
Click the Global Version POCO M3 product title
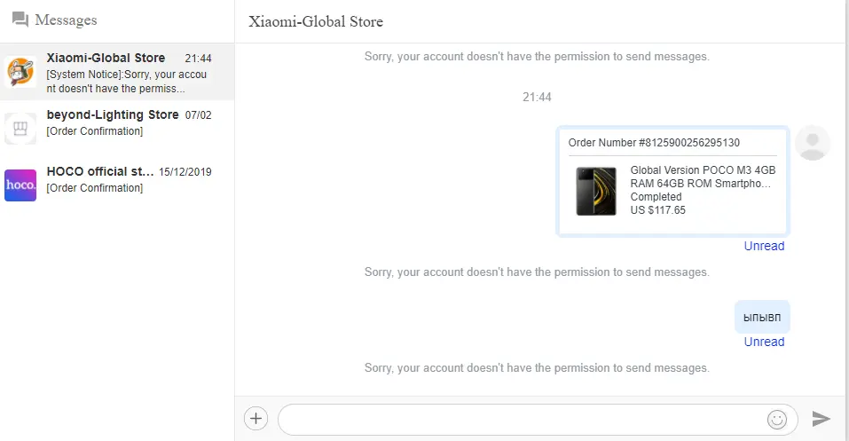coord(703,177)
